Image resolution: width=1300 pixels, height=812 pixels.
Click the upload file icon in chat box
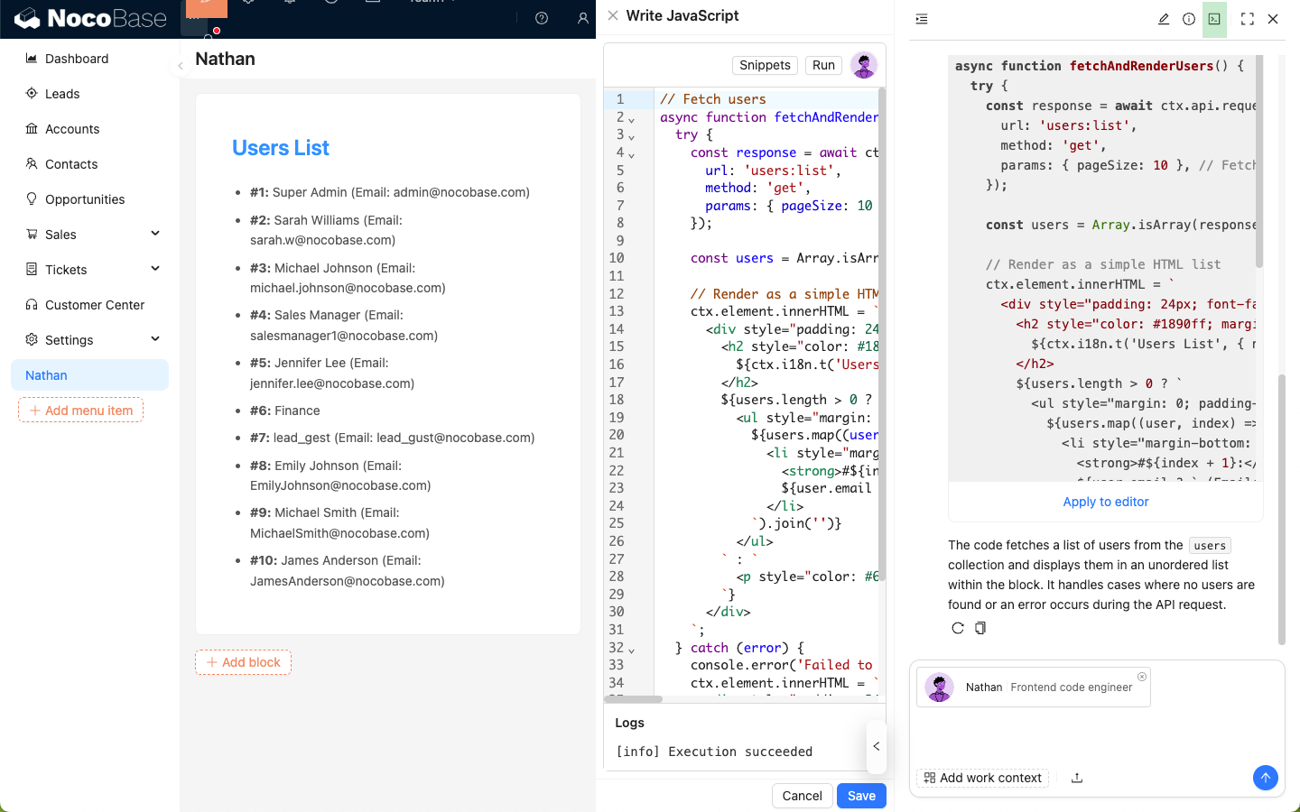pos(1077,778)
